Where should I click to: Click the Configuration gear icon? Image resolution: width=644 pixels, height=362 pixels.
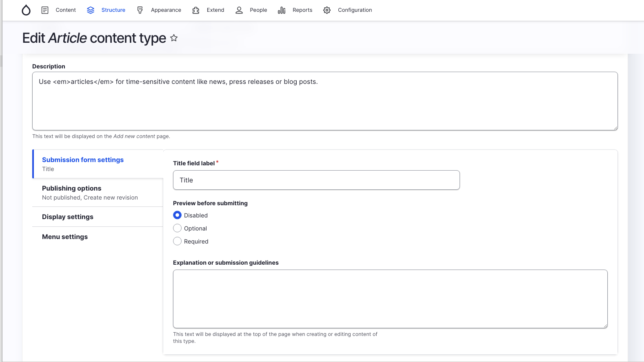[327, 10]
